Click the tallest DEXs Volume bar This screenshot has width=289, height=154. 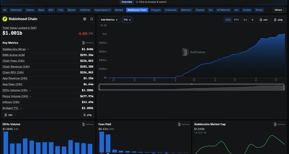pyautogui.click(x=6, y=143)
